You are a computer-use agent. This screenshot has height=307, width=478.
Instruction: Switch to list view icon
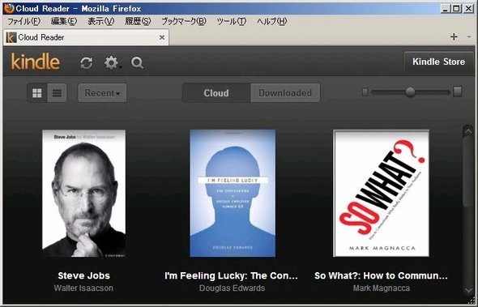click(x=57, y=92)
